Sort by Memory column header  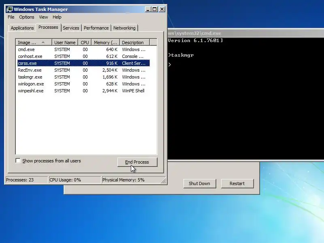106,43
